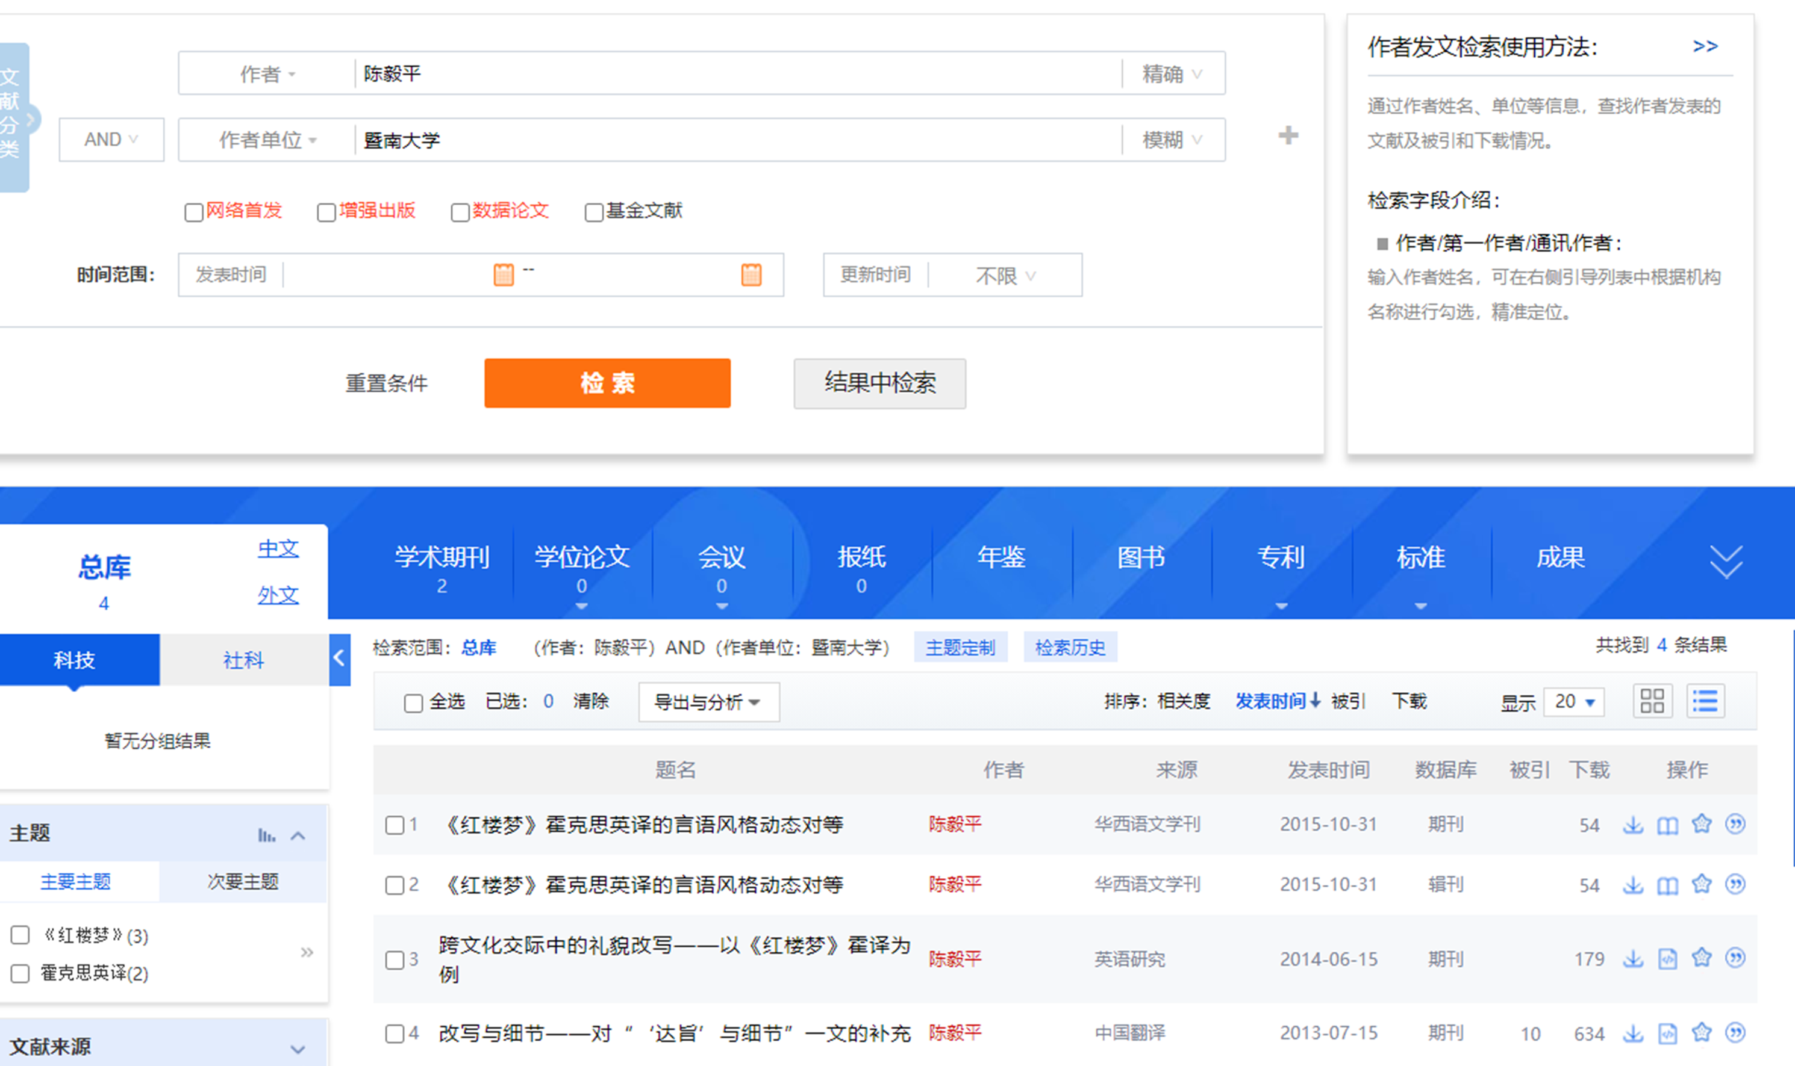
Task: Open 更新时间 不限 dropdown
Action: [1005, 275]
